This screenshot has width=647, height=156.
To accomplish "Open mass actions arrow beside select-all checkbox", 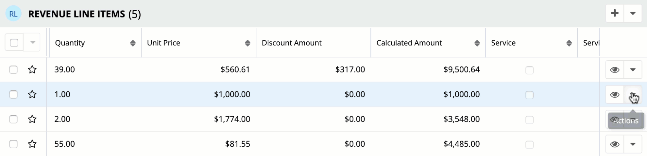I will [x=32, y=42].
